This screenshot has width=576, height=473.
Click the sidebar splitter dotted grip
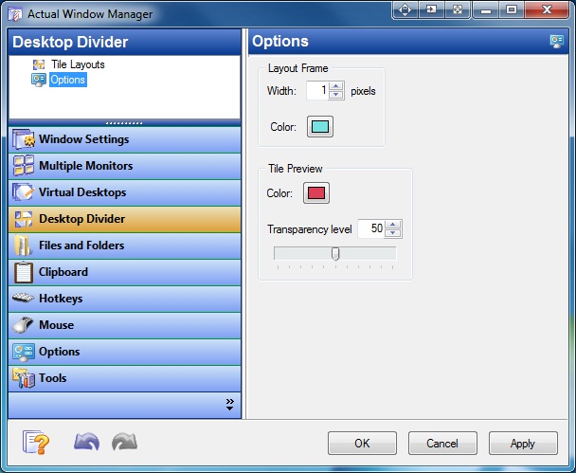tap(124, 123)
